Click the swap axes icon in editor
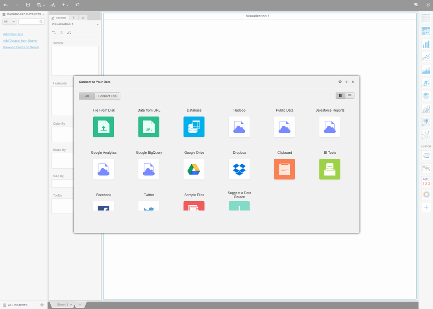The height and width of the screenshot is (309, 433). point(54,33)
